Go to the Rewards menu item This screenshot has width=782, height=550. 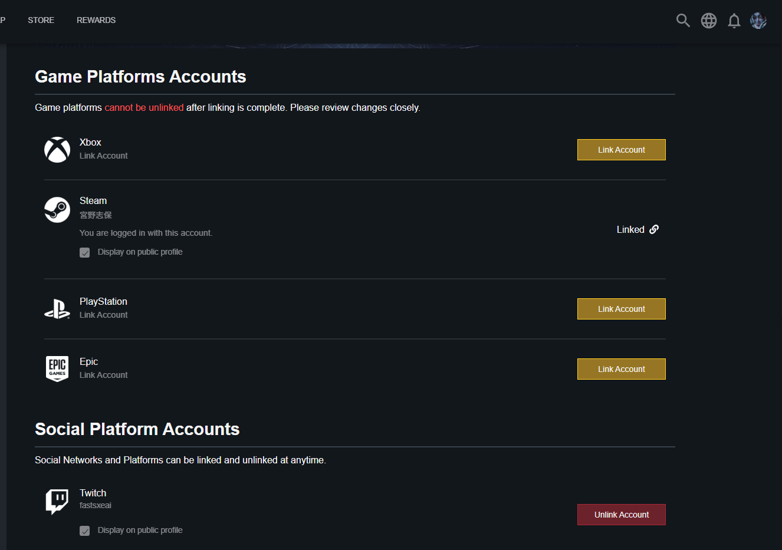[96, 20]
